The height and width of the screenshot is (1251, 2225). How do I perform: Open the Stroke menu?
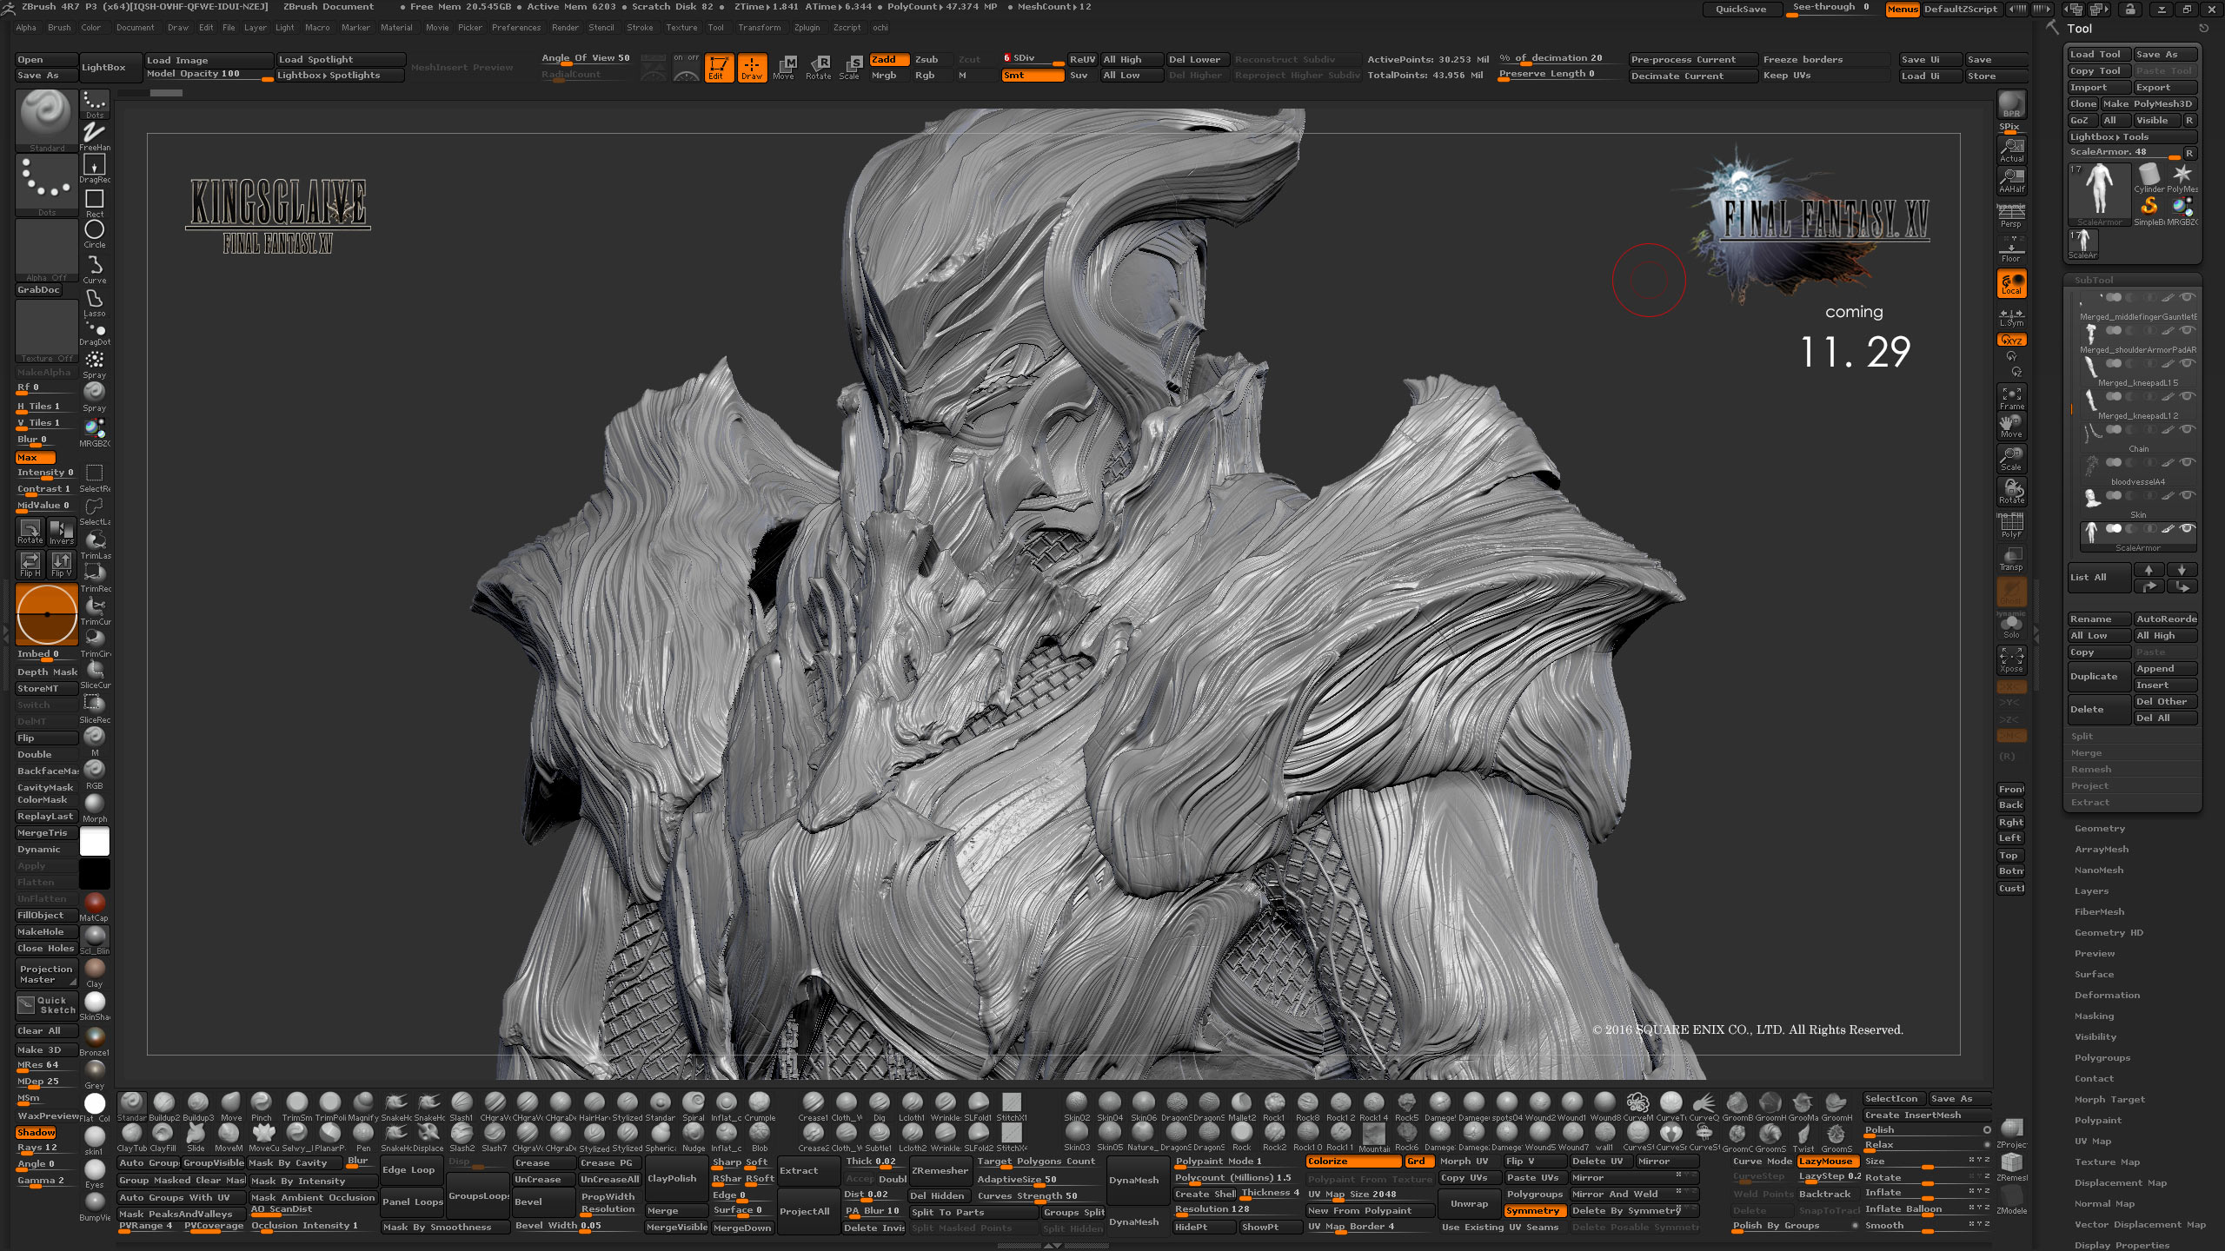point(641,27)
